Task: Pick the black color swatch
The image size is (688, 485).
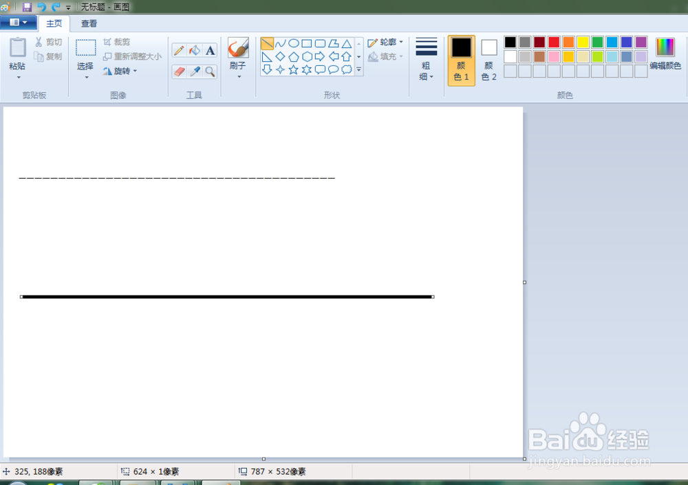Action: [x=510, y=42]
